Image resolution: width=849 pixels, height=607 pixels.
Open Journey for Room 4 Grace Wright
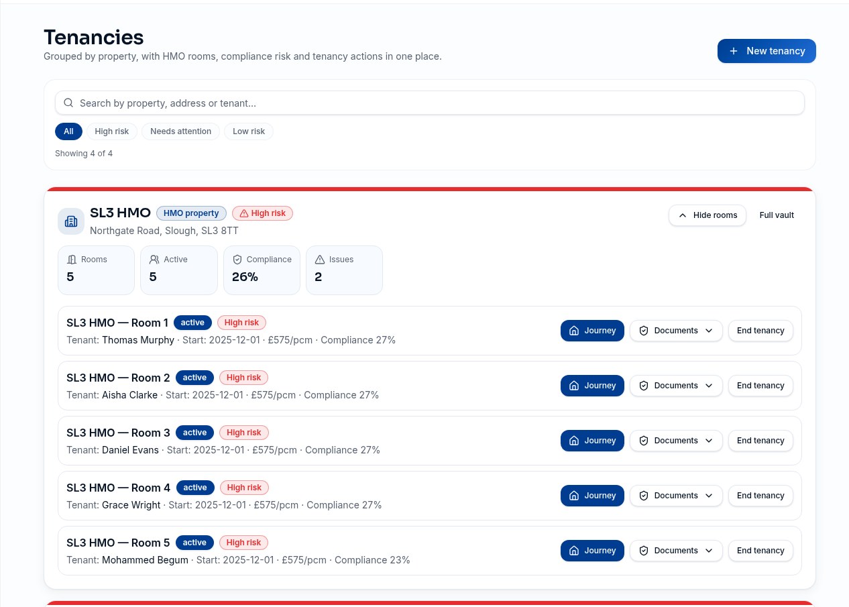592,496
